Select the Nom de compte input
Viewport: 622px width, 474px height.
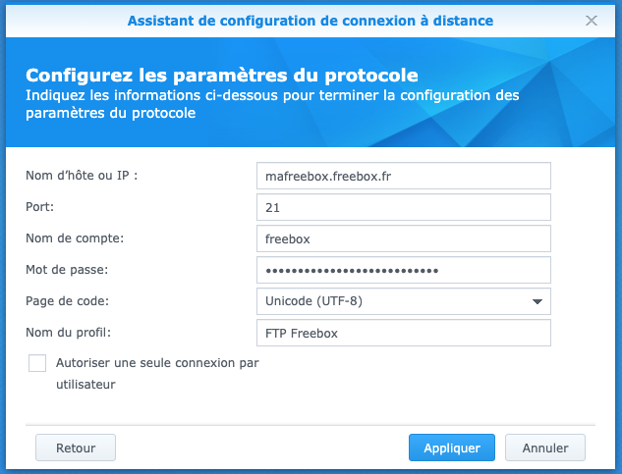(x=403, y=238)
